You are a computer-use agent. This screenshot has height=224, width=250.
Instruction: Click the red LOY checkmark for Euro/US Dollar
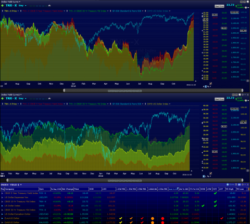tap(221, 218)
